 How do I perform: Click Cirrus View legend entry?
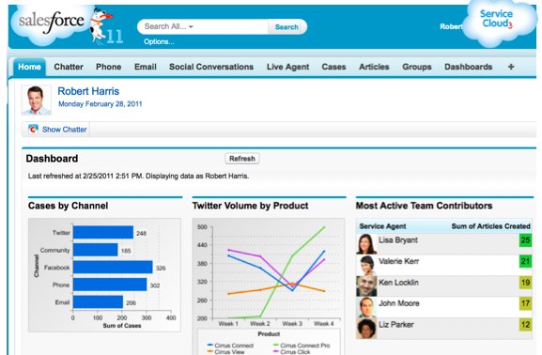(225, 352)
